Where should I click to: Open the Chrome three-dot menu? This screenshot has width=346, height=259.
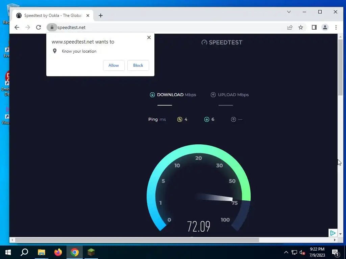coord(336,27)
